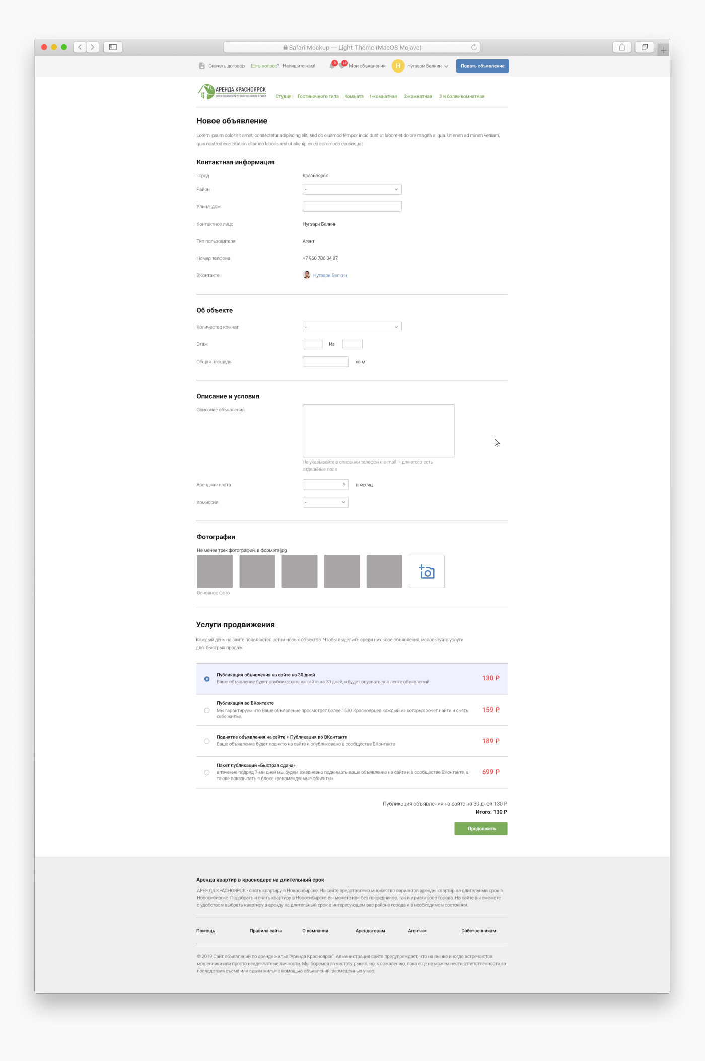
Task: Open notifications bell with badge 3
Action: 332,65
